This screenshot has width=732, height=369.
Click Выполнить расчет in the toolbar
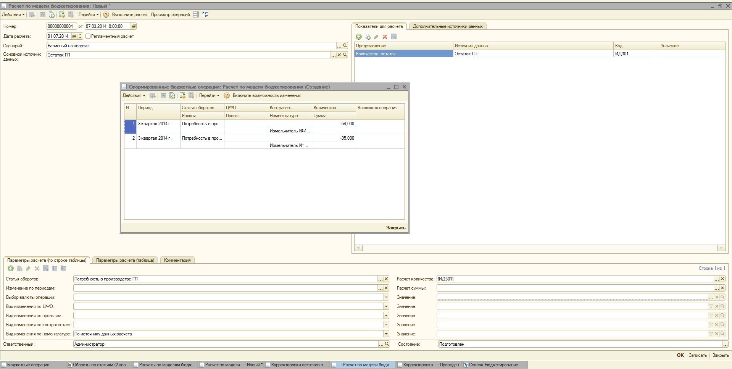click(130, 15)
